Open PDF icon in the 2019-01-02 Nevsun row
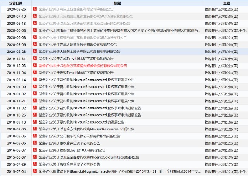 (x=35, y=93)
